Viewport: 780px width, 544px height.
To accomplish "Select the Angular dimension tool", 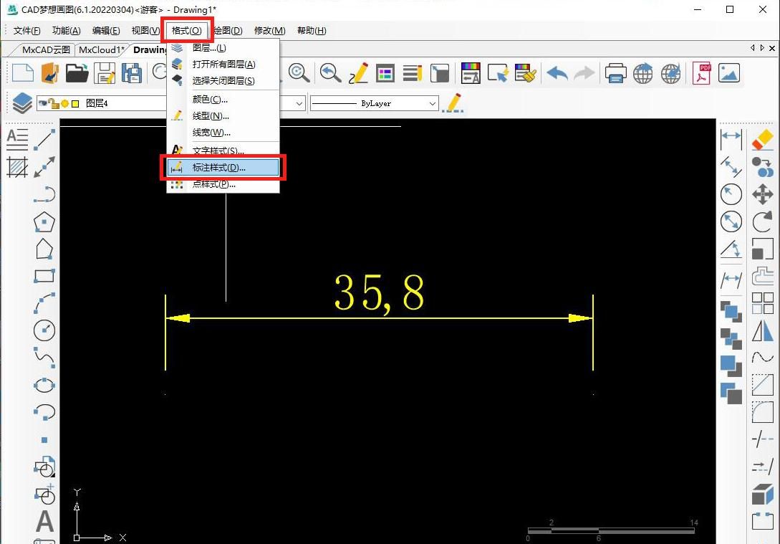I will pos(731,249).
